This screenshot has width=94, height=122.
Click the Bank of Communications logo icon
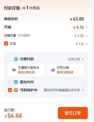14,70
